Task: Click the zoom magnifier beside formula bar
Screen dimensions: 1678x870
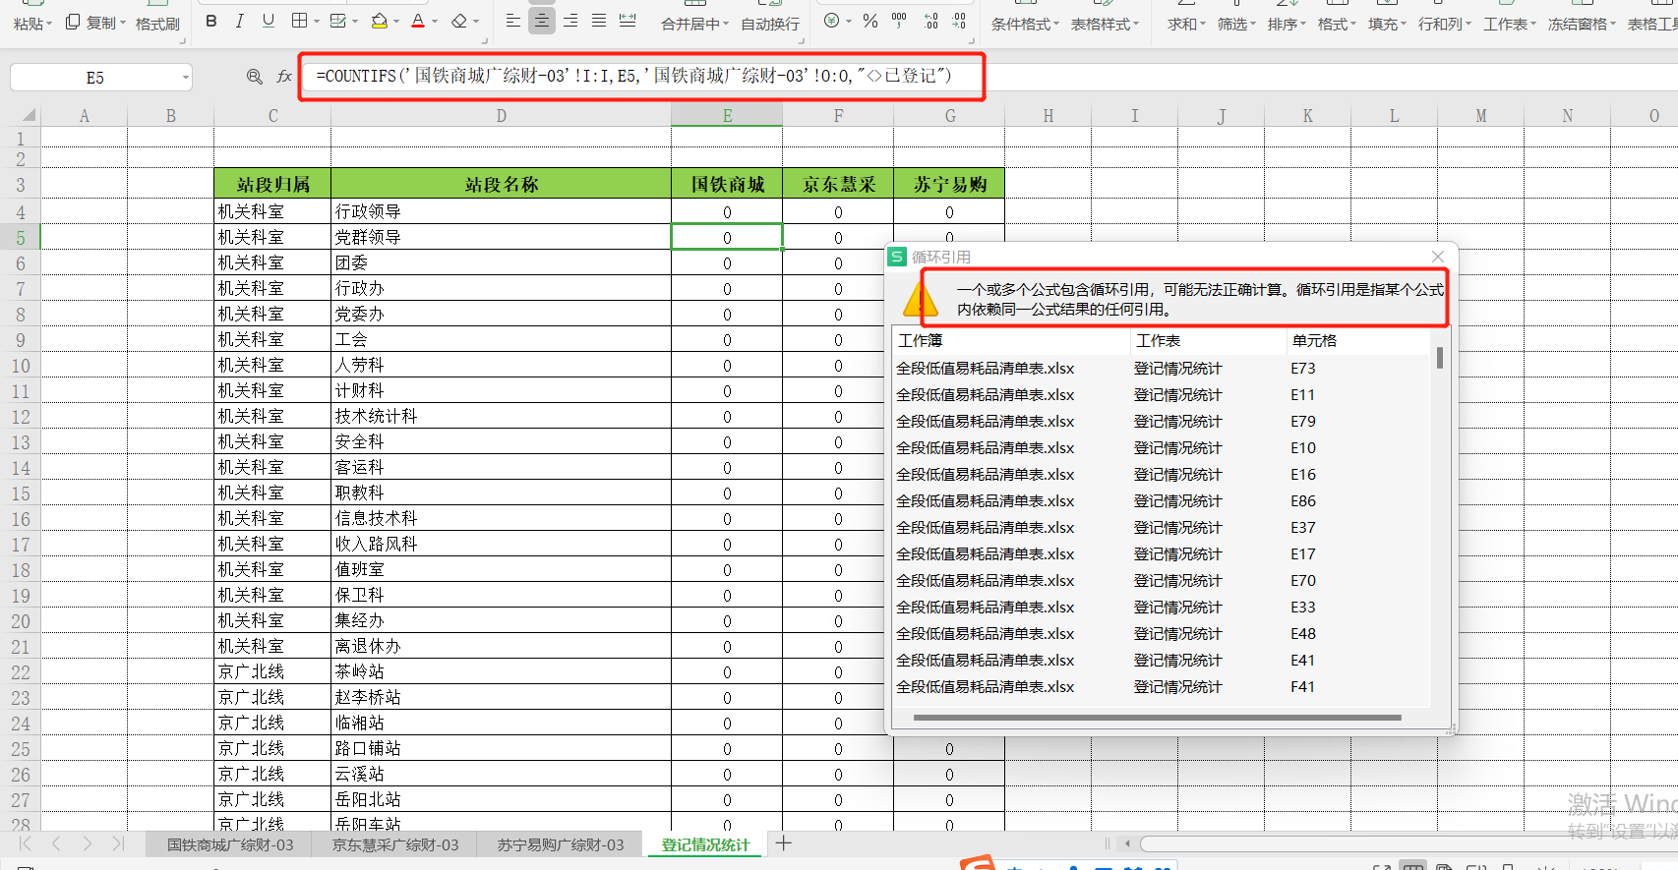Action: pyautogui.click(x=255, y=77)
